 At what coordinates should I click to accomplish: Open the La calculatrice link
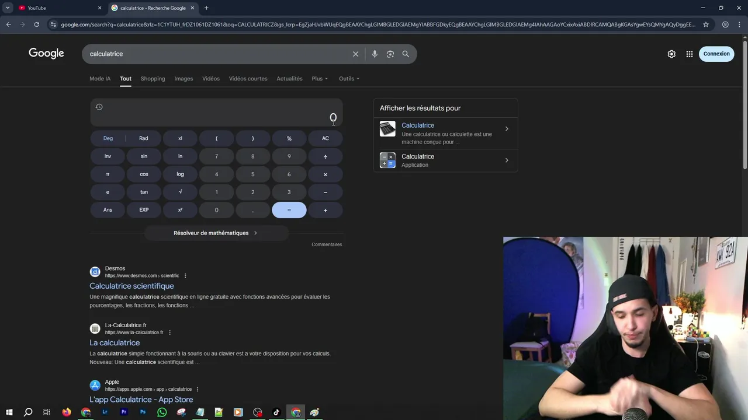(115, 342)
